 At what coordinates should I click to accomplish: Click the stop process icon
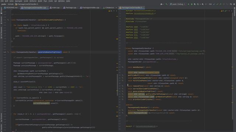(206, 4)
